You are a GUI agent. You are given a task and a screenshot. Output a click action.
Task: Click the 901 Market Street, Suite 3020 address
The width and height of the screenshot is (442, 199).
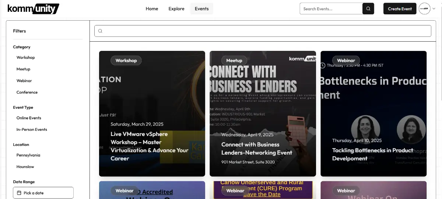click(248, 162)
